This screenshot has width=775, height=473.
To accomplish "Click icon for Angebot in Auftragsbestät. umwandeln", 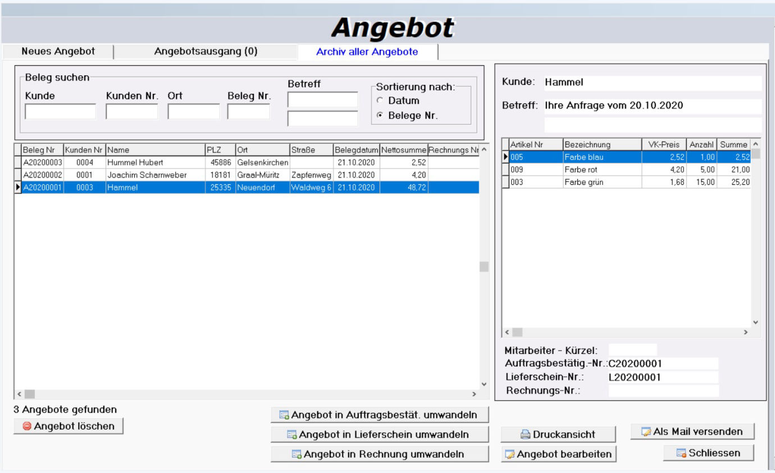I will coord(284,416).
